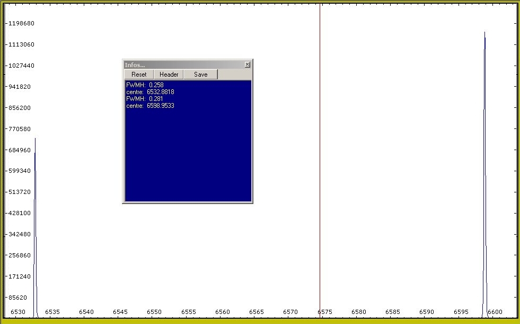
Task: Open the Header information button
Action: point(169,75)
